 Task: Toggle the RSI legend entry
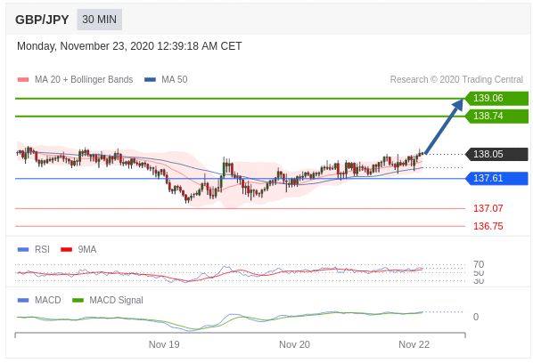pyautogui.click(x=33, y=250)
